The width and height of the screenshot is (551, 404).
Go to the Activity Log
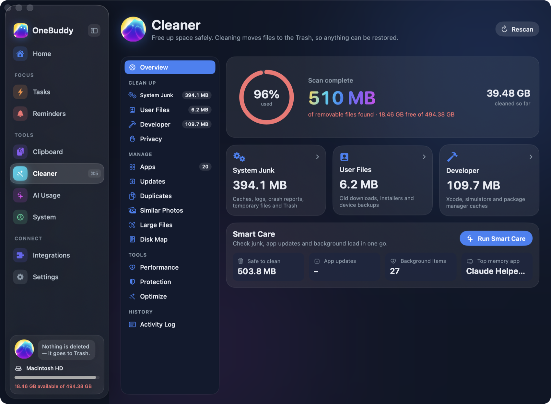(170, 324)
